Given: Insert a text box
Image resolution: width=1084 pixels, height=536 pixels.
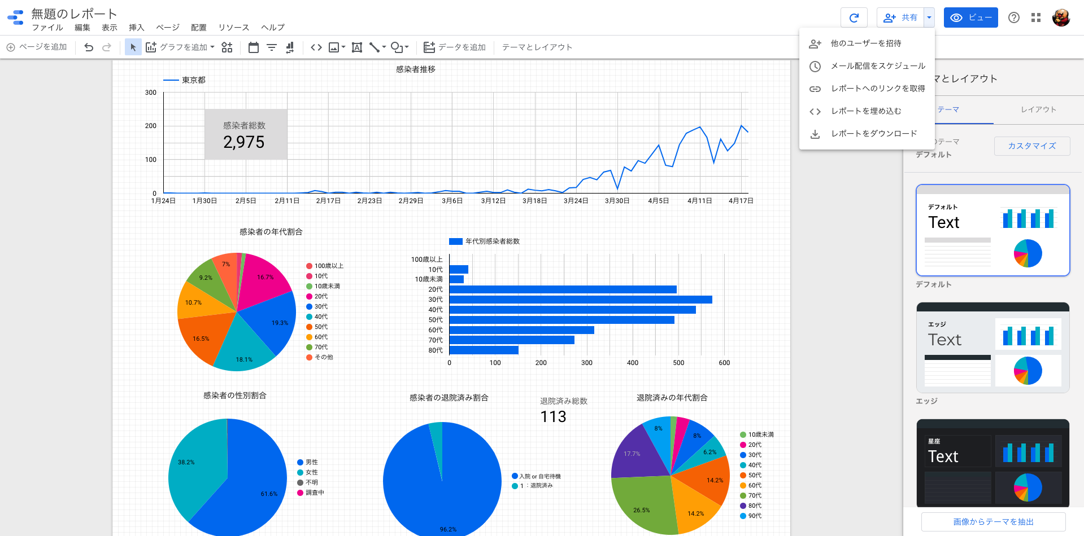Looking at the screenshot, I should (357, 47).
